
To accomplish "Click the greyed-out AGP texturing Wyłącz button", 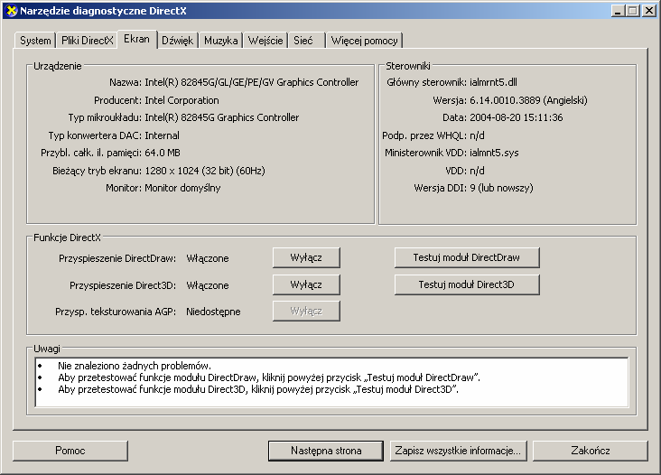I will [306, 311].
